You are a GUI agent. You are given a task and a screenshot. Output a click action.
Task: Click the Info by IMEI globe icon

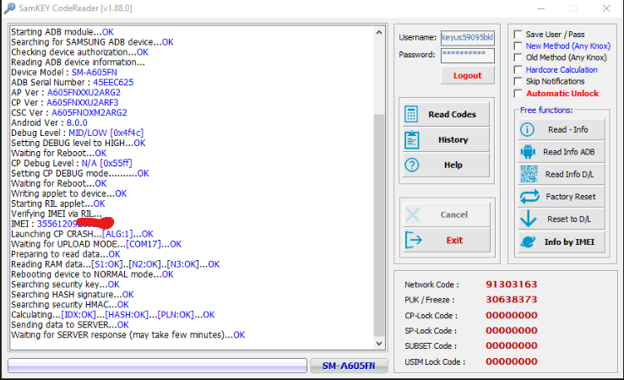(528, 242)
